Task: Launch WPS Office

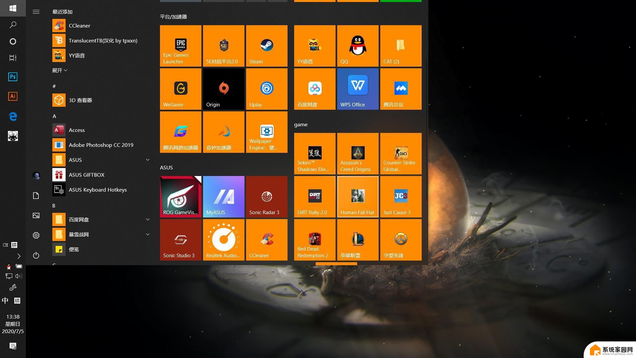Action: coord(358,89)
